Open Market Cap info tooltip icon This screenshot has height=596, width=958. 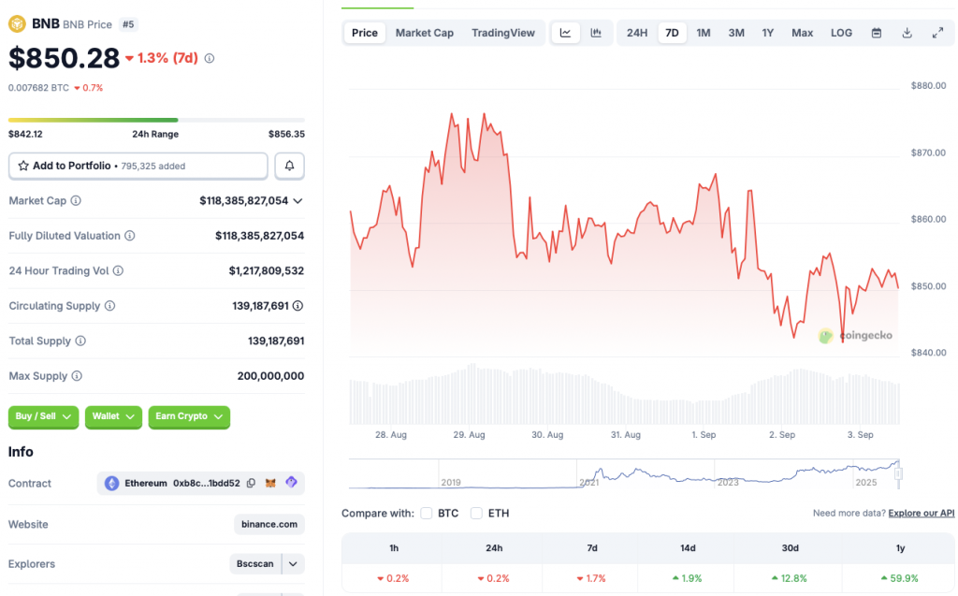[76, 200]
